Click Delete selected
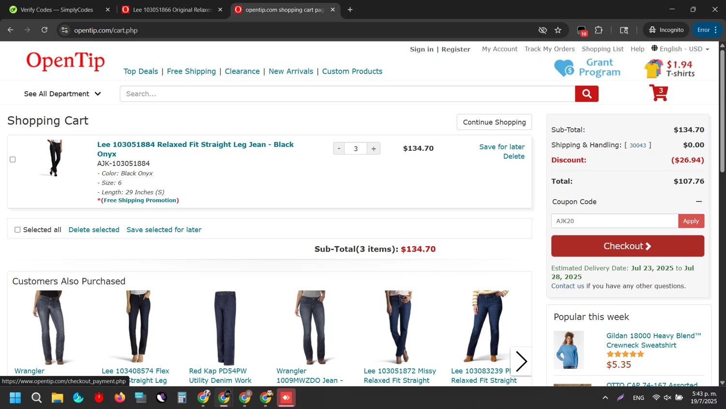 coord(94,230)
